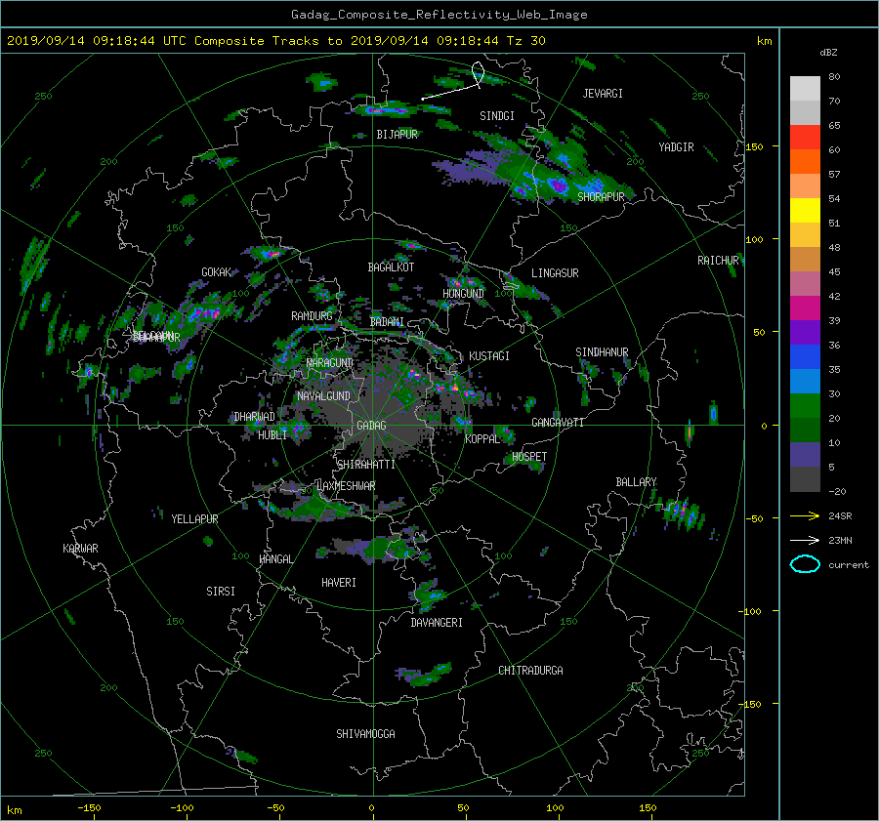Click the GADAG radar center label

(371, 426)
